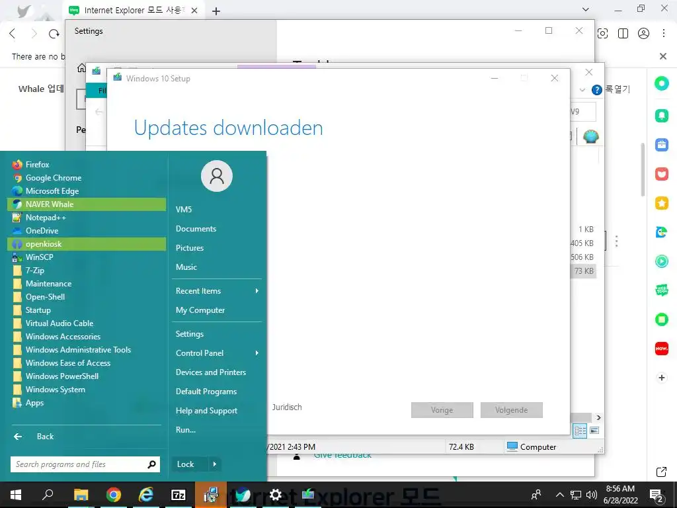Show hidden tray icons chevron
Viewport: 677px width, 508px height.
pyautogui.click(x=559, y=495)
